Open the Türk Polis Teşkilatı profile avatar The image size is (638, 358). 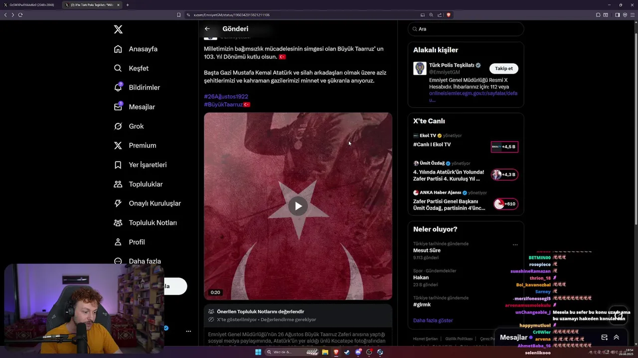pos(420,69)
